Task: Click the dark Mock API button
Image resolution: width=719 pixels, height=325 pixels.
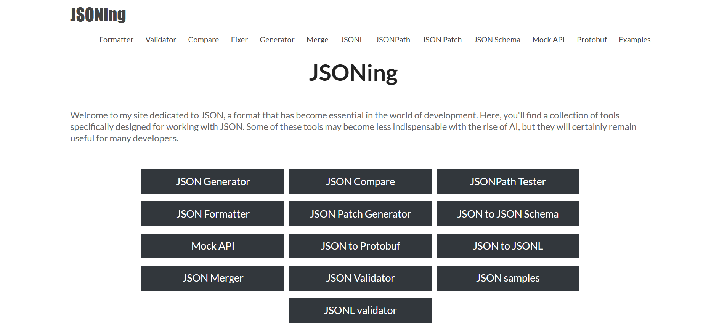Action: tap(213, 246)
